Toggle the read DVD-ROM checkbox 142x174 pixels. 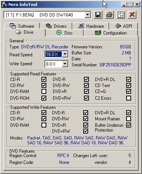(x=44, y=98)
